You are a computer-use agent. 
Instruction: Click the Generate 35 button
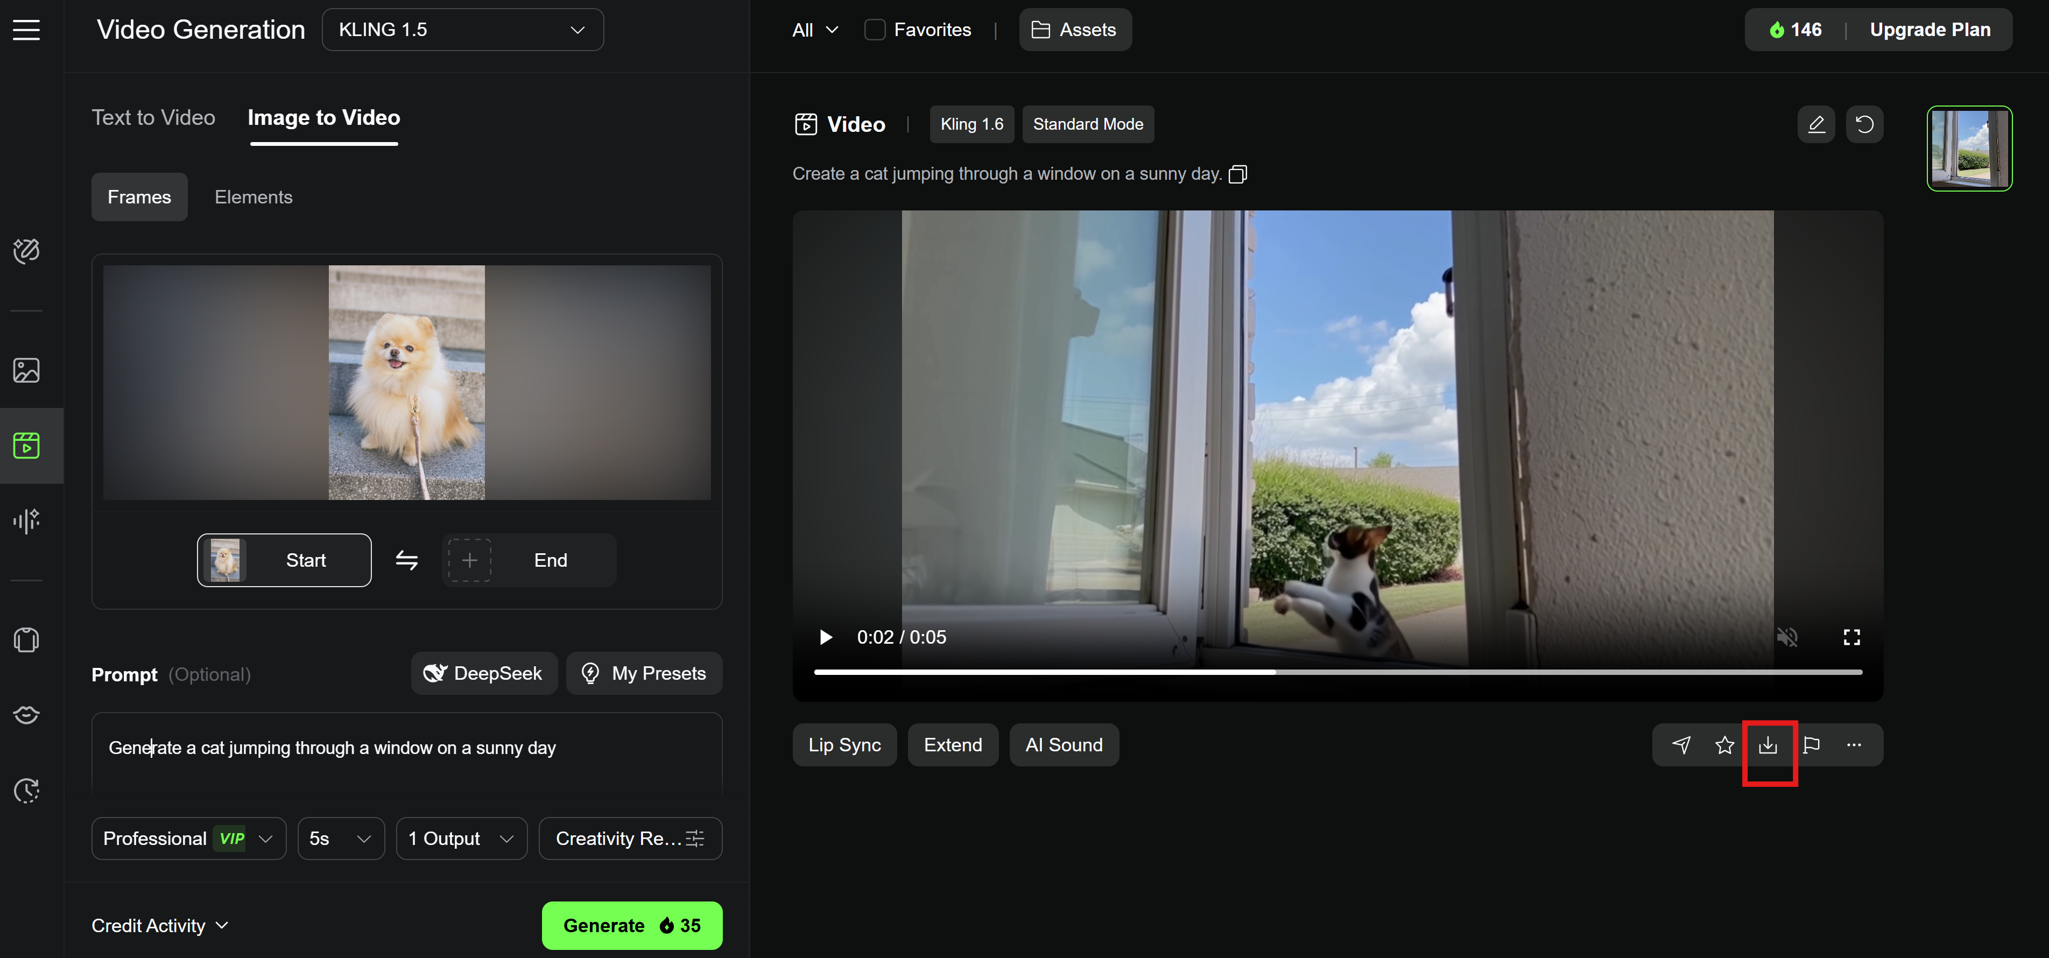point(632,925)
